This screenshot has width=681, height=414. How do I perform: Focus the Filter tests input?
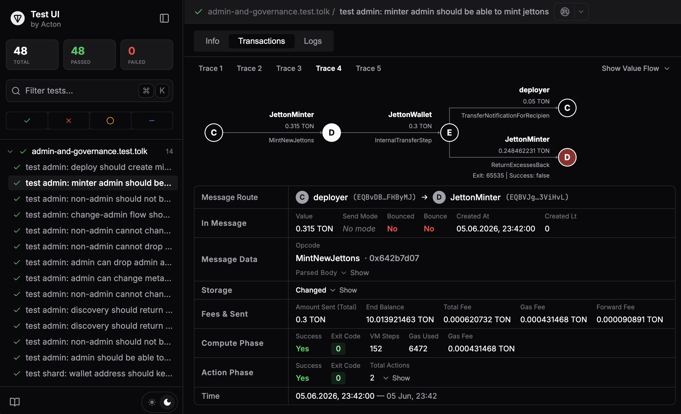coord(90,91)
